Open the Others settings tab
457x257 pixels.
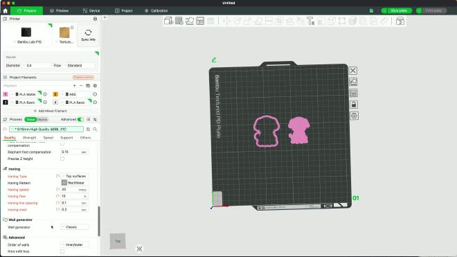[85, 138]
